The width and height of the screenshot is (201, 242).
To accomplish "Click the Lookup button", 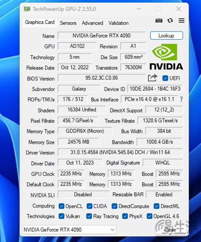I will pos(166,36).
